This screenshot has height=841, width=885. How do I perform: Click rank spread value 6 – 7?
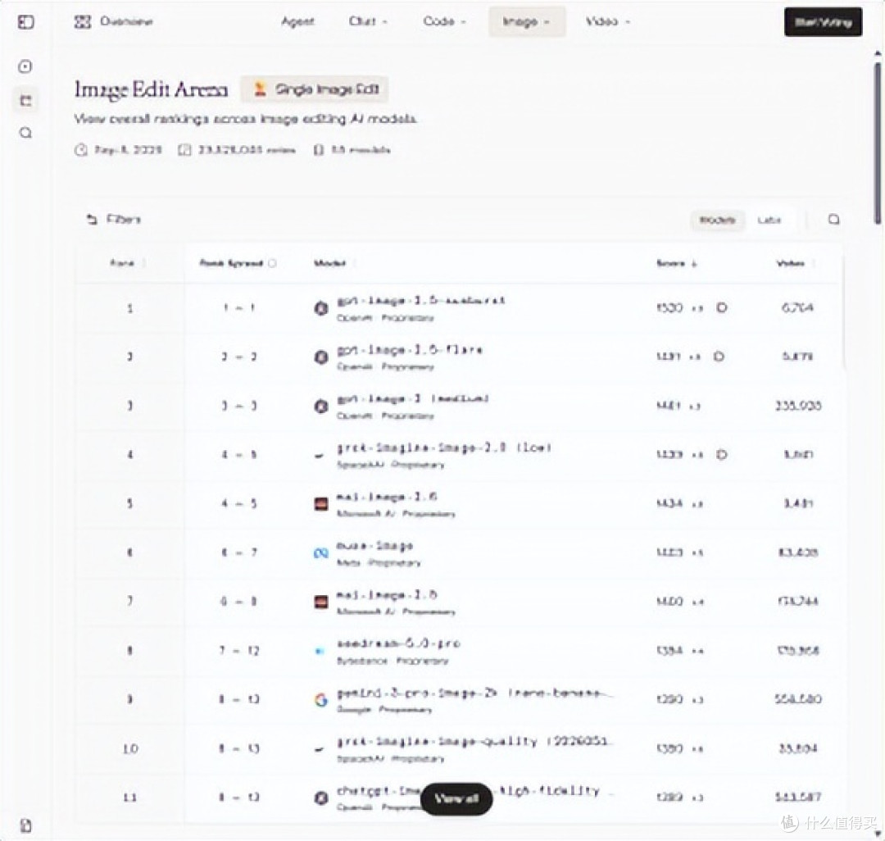(x=238, y=552)
